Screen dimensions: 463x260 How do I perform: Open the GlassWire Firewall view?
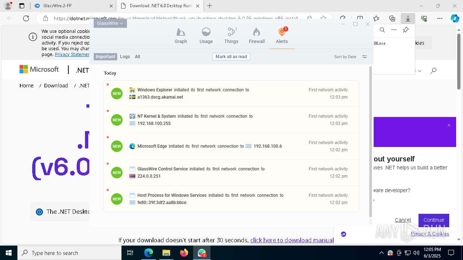pyautogui.click(x=257, y=36)
